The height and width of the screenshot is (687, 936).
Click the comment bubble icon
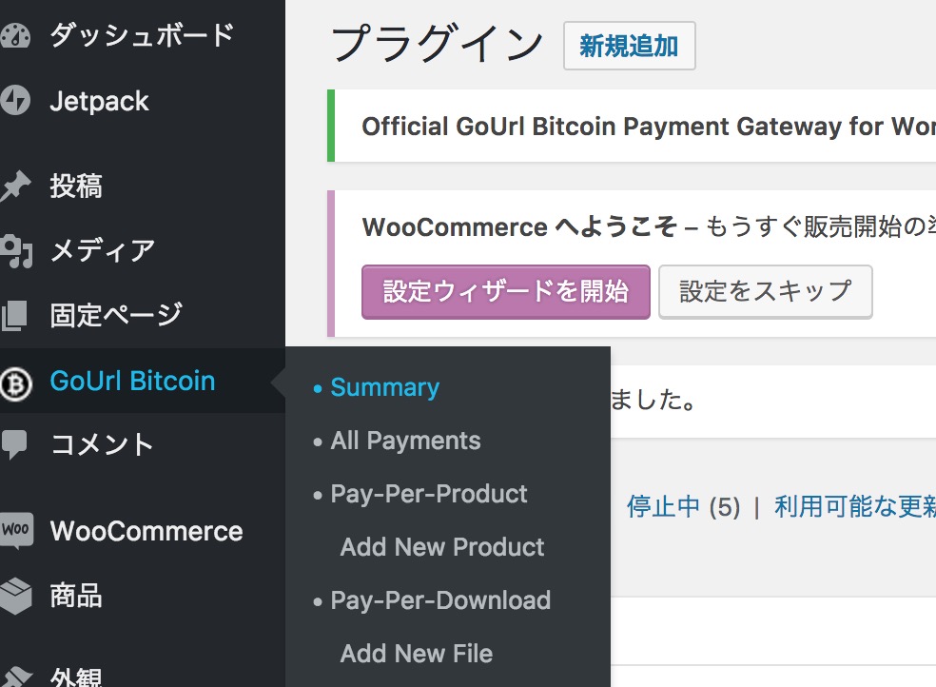tap(13, 444)
